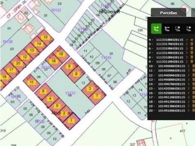195x146 pixels.
Task: Click yellow marker 20 on the map
Action: coord(18,63)
